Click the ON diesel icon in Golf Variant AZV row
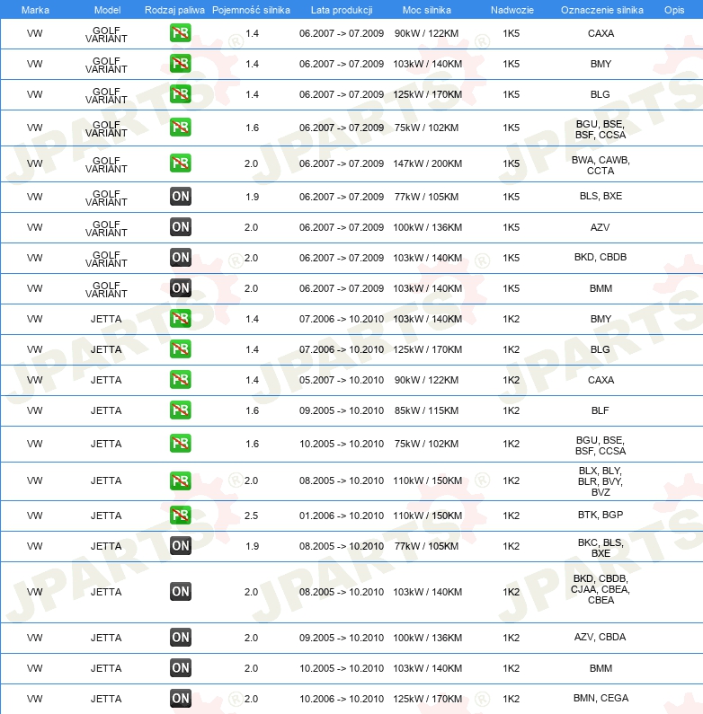Screen dimensions: 703x714 click(x=180, y=227)
